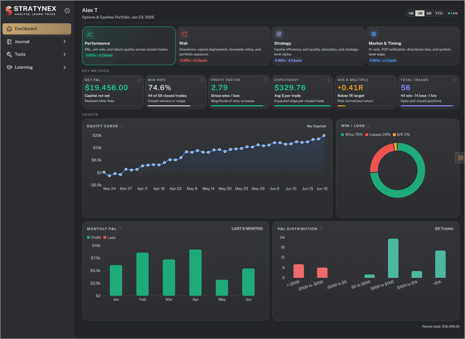Click the 59 Trades badge
The height and width of the screenshot is (339, 465).
coord(444,229)
